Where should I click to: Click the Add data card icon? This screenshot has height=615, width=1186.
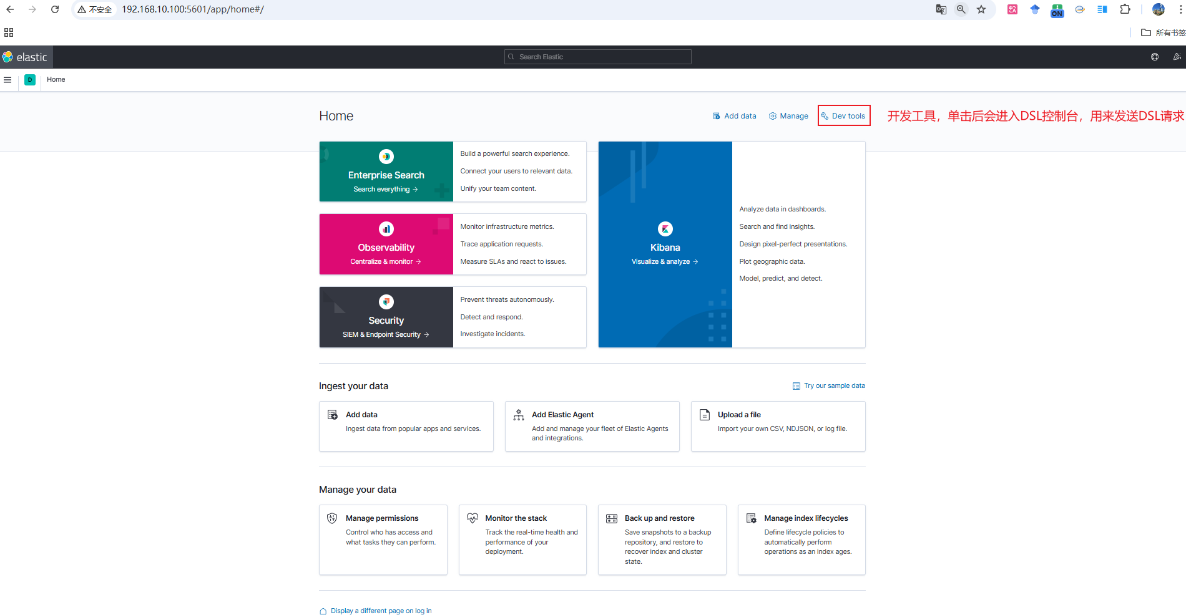333,415
